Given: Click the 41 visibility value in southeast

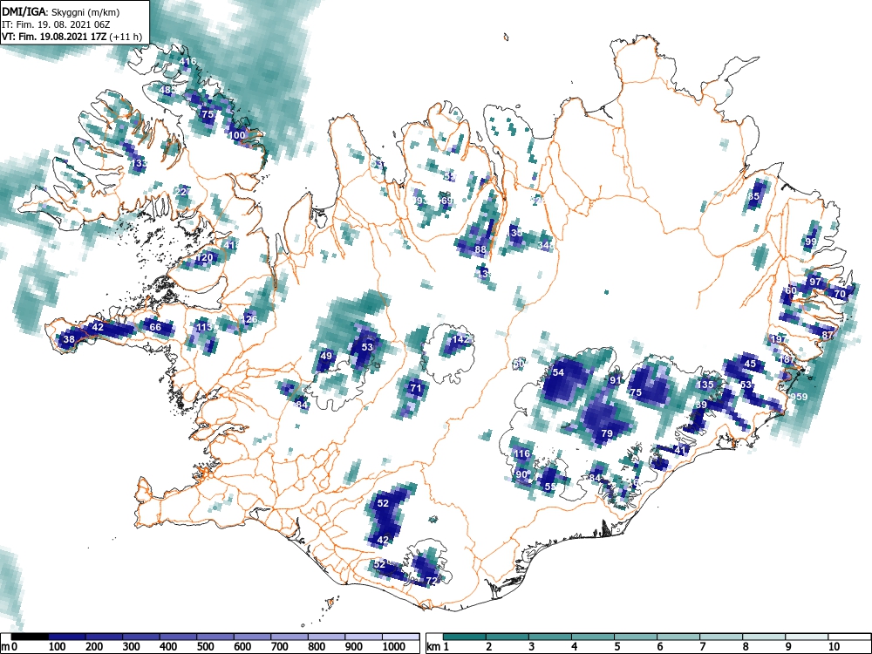Looking at the screenshot, I should click(x=681, y=450).
